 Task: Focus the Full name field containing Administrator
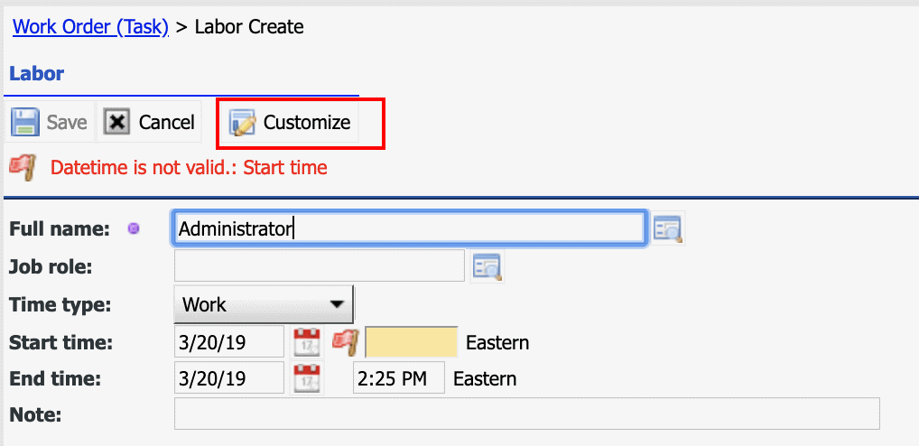(x=410, y=228)
